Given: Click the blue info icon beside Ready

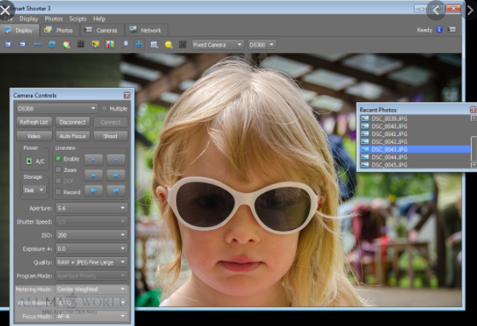Looking at the screenshot, I should click(439, 30).
